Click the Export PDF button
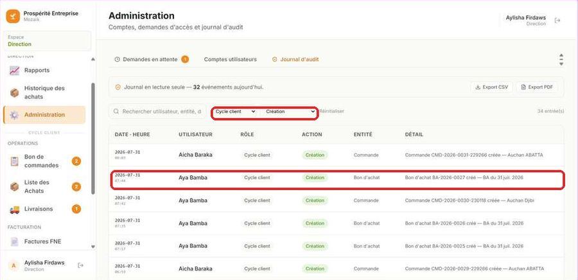578x280 pixels. [x=537, y=87]
